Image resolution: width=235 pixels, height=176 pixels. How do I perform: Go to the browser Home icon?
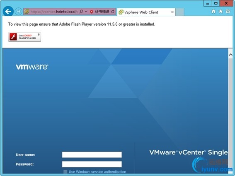point(213,11)
